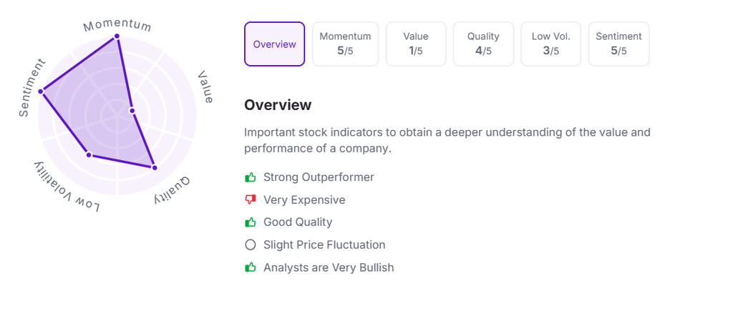Click the red thumbs-down icon beside Very Expensive
Screen dimensions: 733x311
point(251,200)
